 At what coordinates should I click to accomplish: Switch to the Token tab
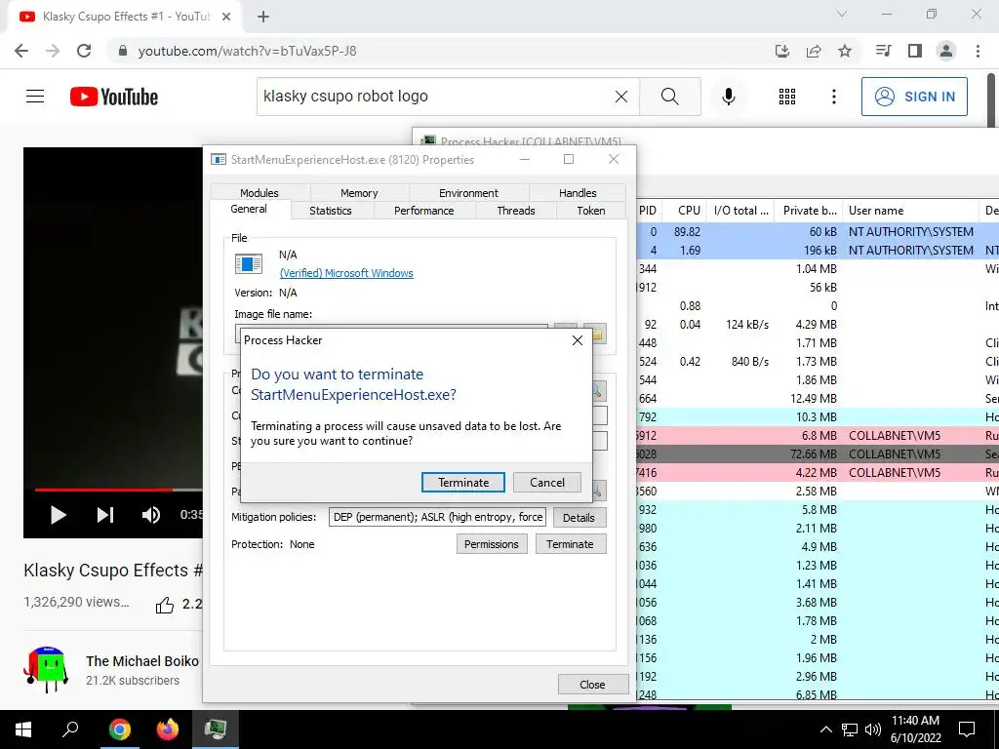tap(591, 211)
